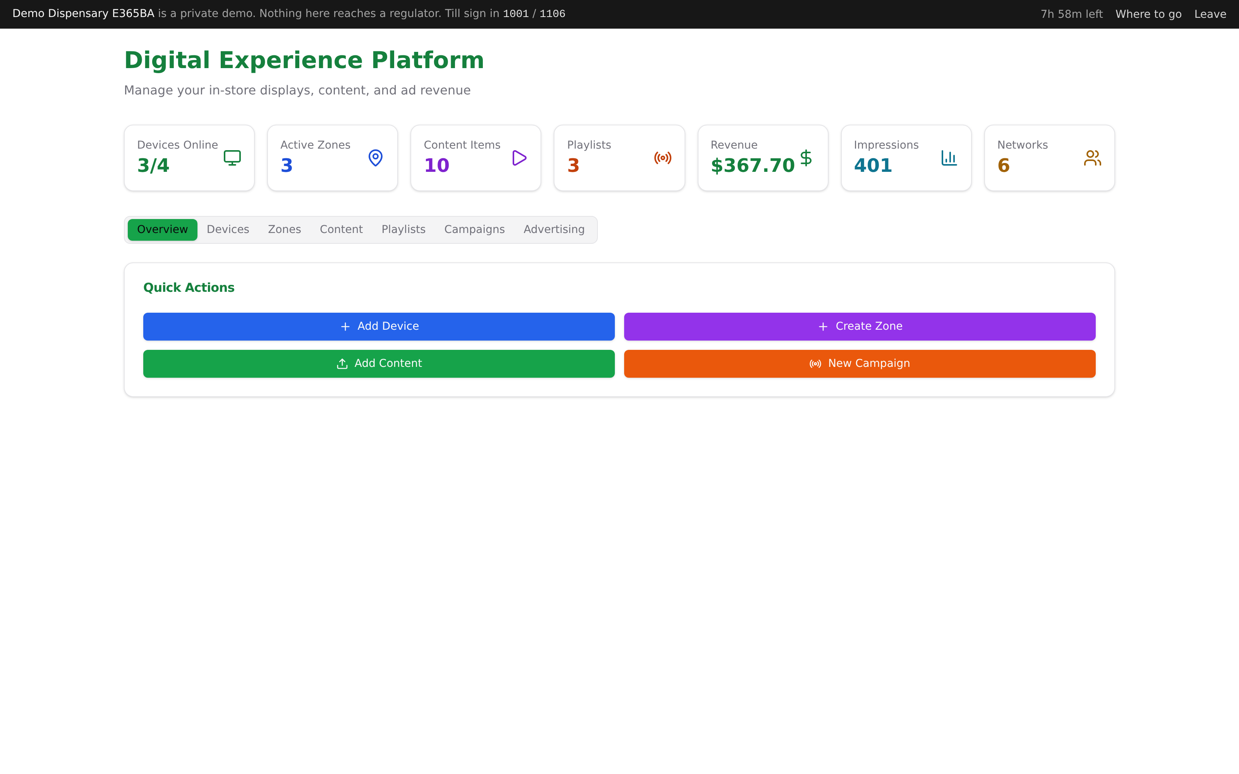Open the Advertising tab
Screen dimensions: 1239x774
click(554, 229)
